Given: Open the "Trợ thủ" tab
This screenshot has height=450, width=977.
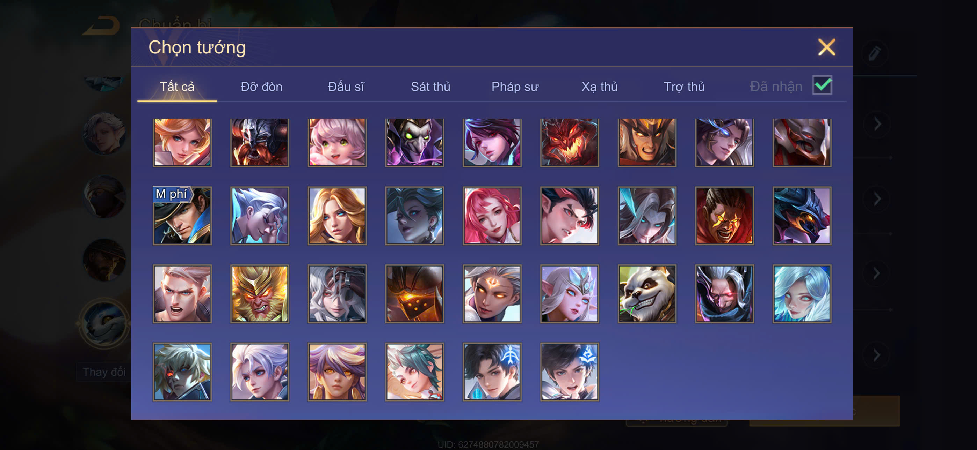Looking at the screenshot, I should point(684,87).
